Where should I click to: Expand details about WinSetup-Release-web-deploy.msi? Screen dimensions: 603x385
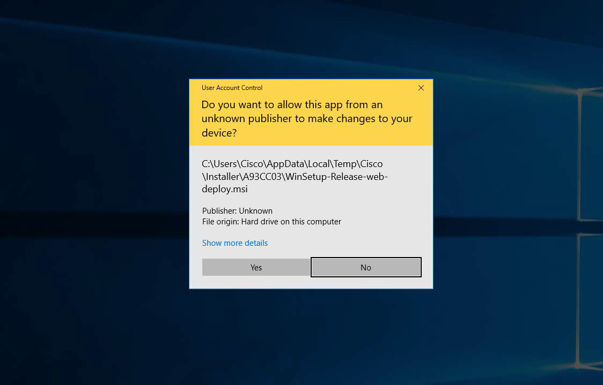point(234,243)
